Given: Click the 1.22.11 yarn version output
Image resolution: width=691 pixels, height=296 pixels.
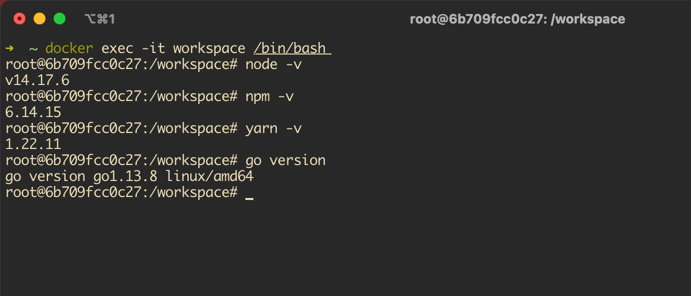Looking at the screenshot, I should click(33, 144).
